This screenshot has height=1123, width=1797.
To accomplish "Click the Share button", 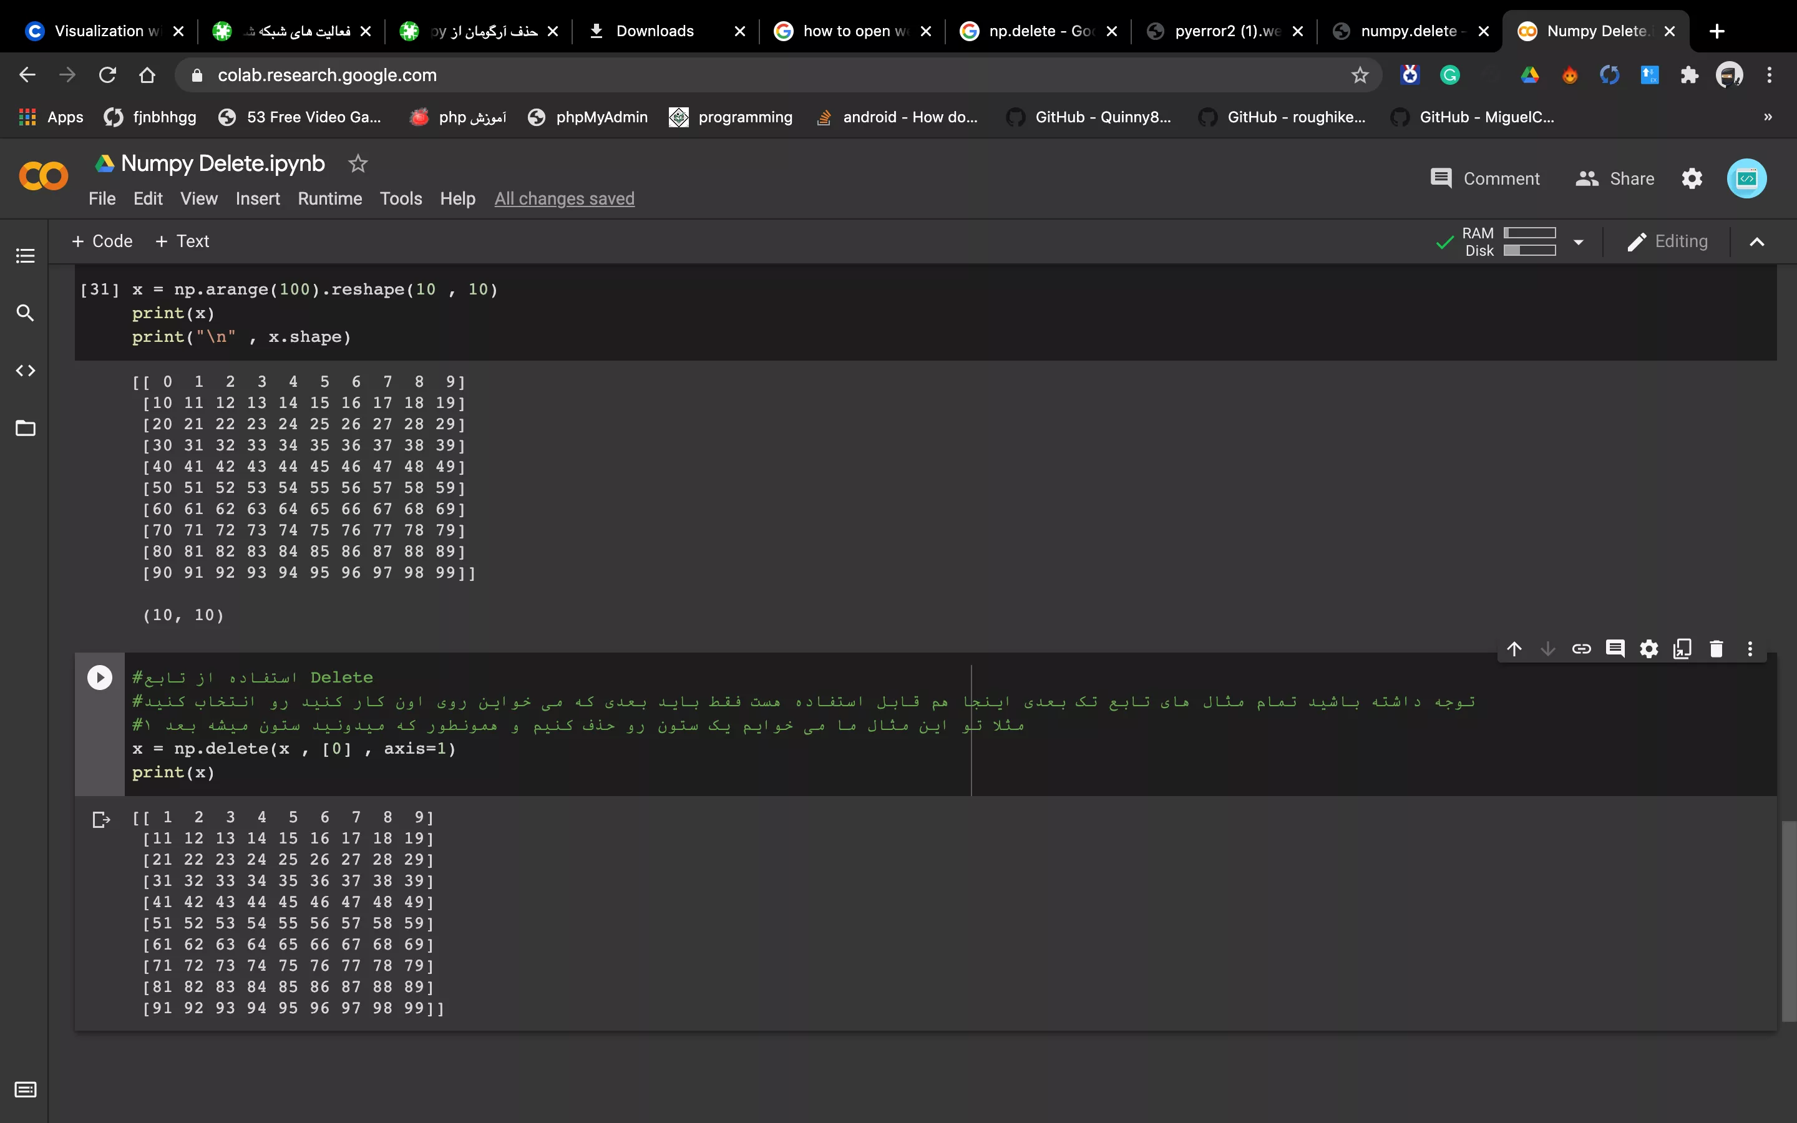I will click(1615, 178).
